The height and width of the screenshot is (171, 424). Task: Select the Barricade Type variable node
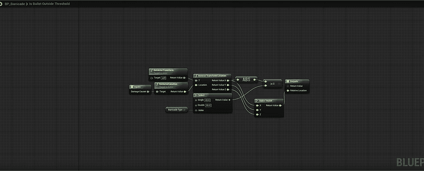click(x=177, y=110)
